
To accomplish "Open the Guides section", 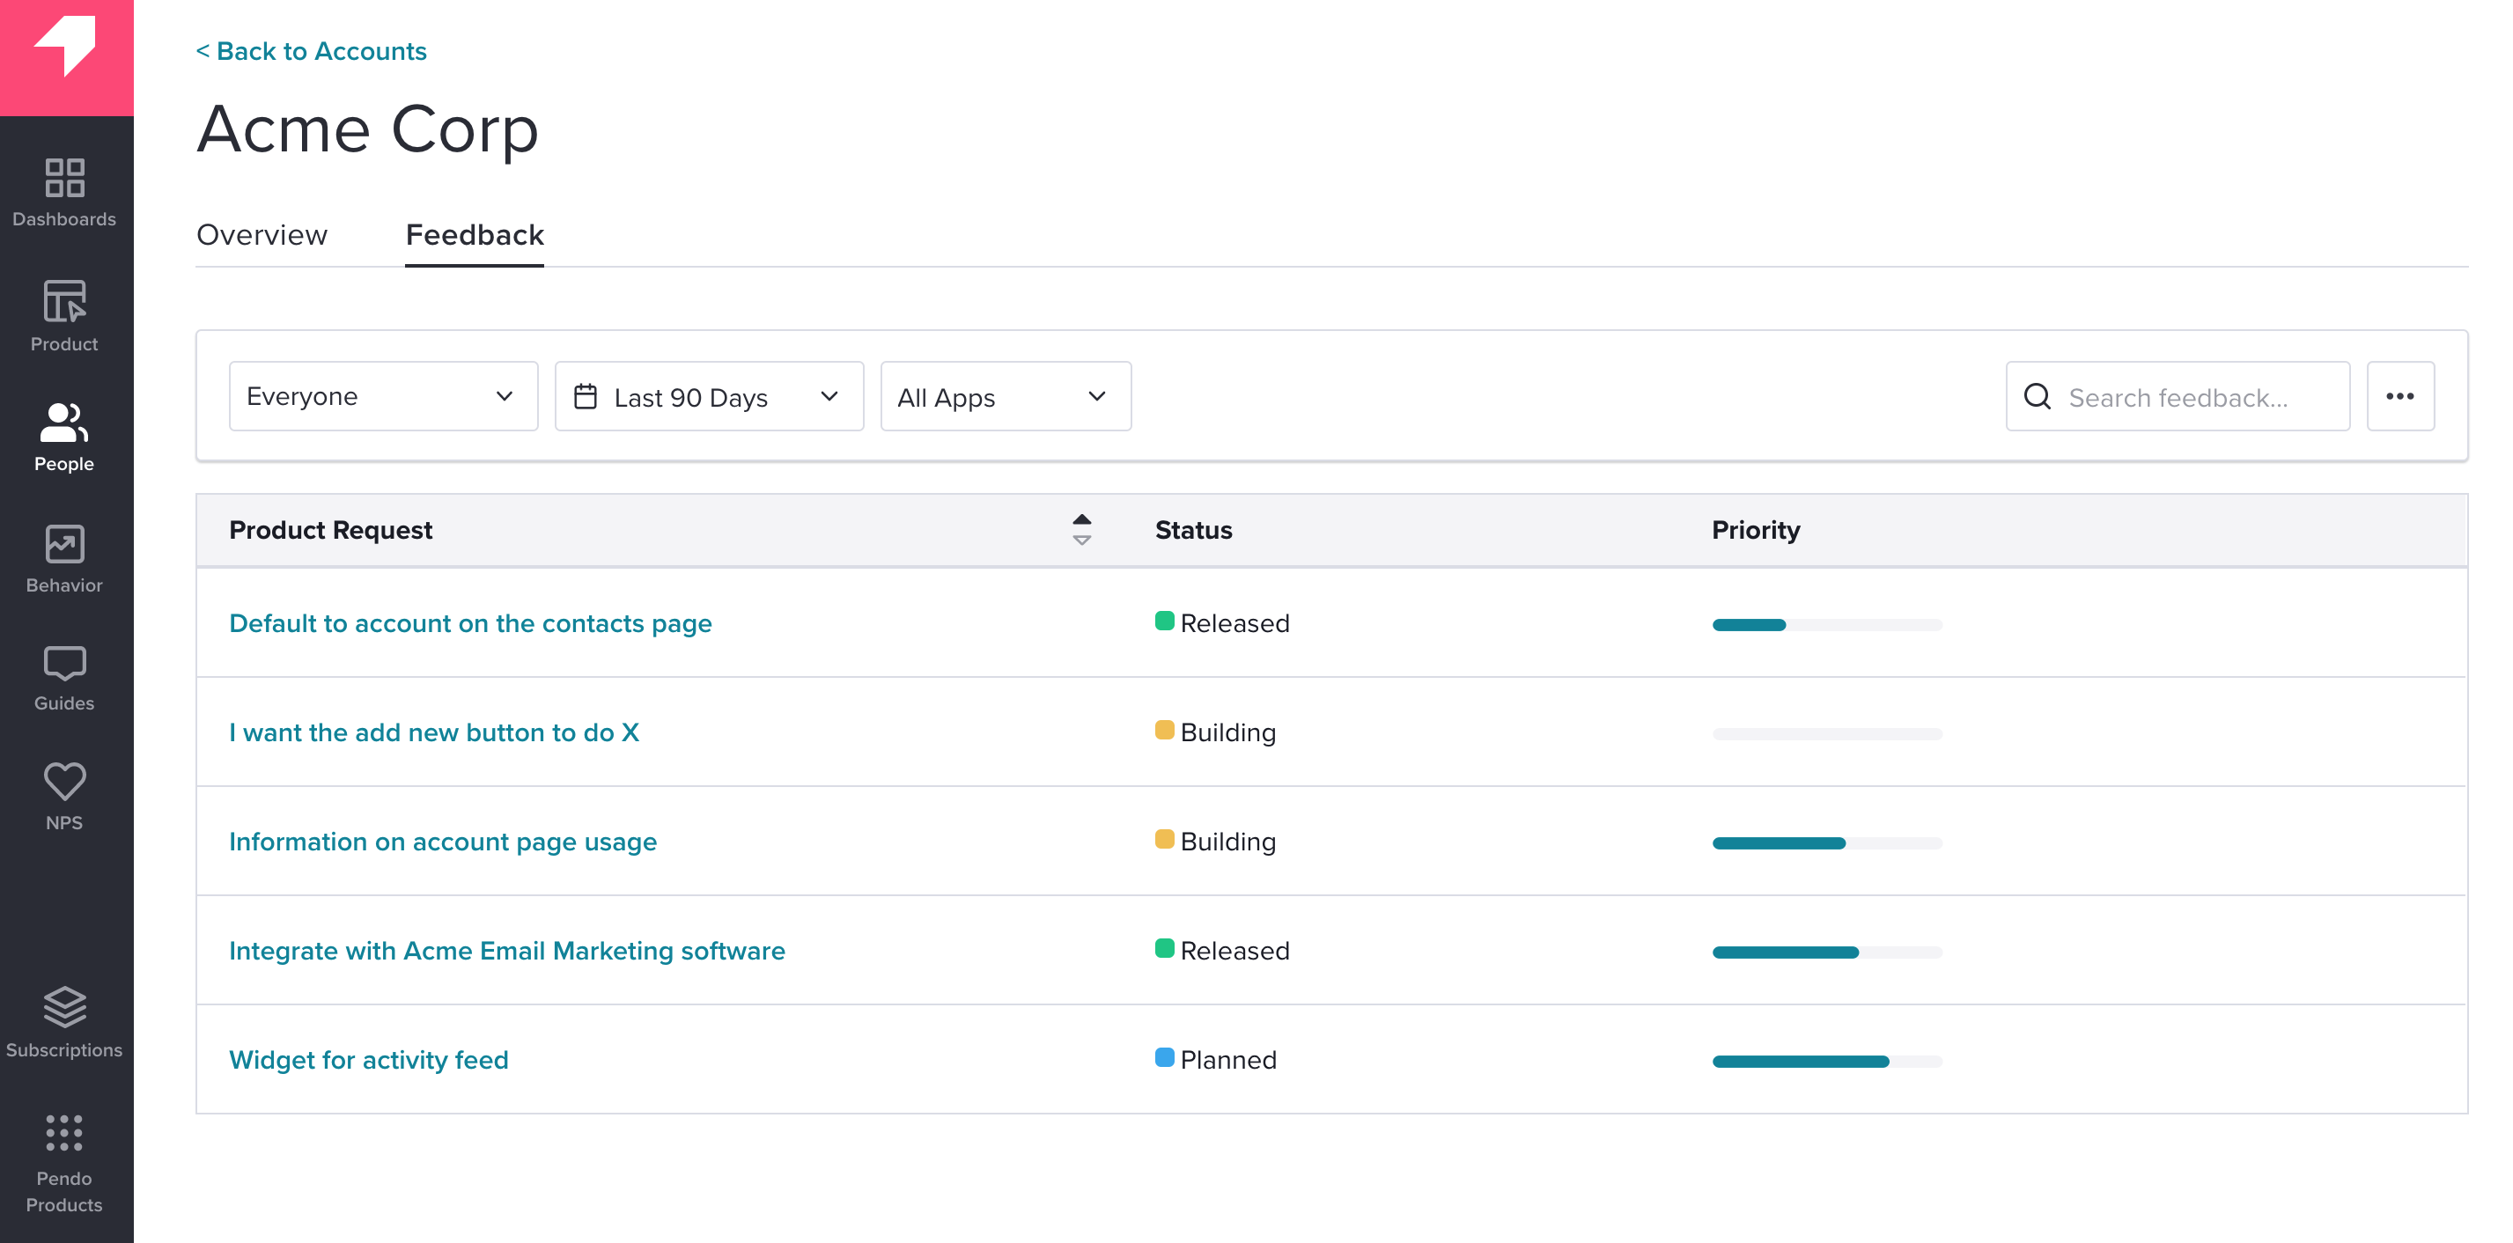I will [x=64, y=679].
